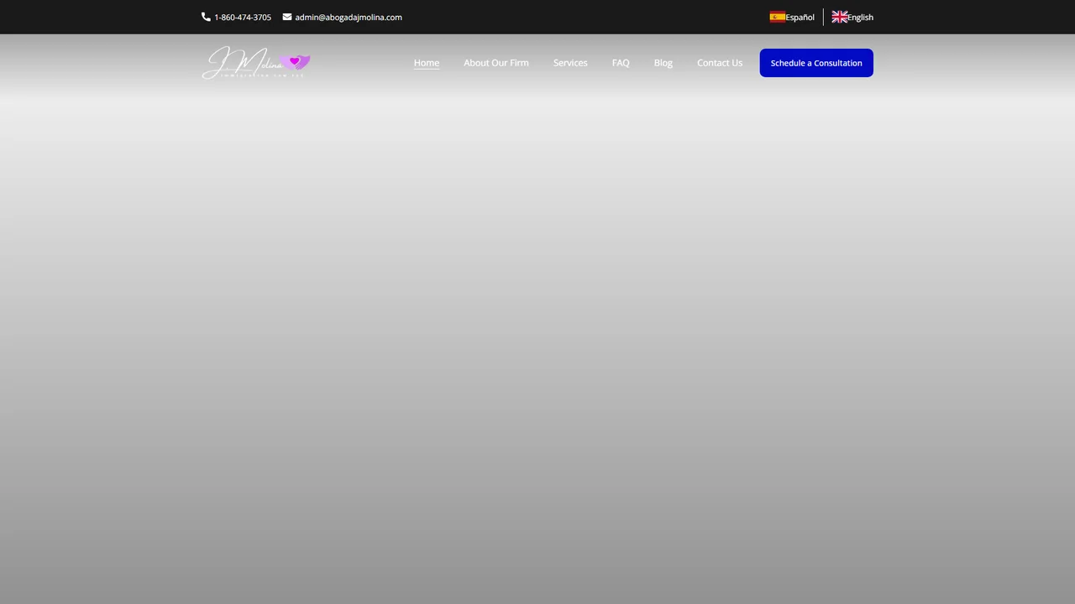Click the Spanish flag icon

click(778, 17)
